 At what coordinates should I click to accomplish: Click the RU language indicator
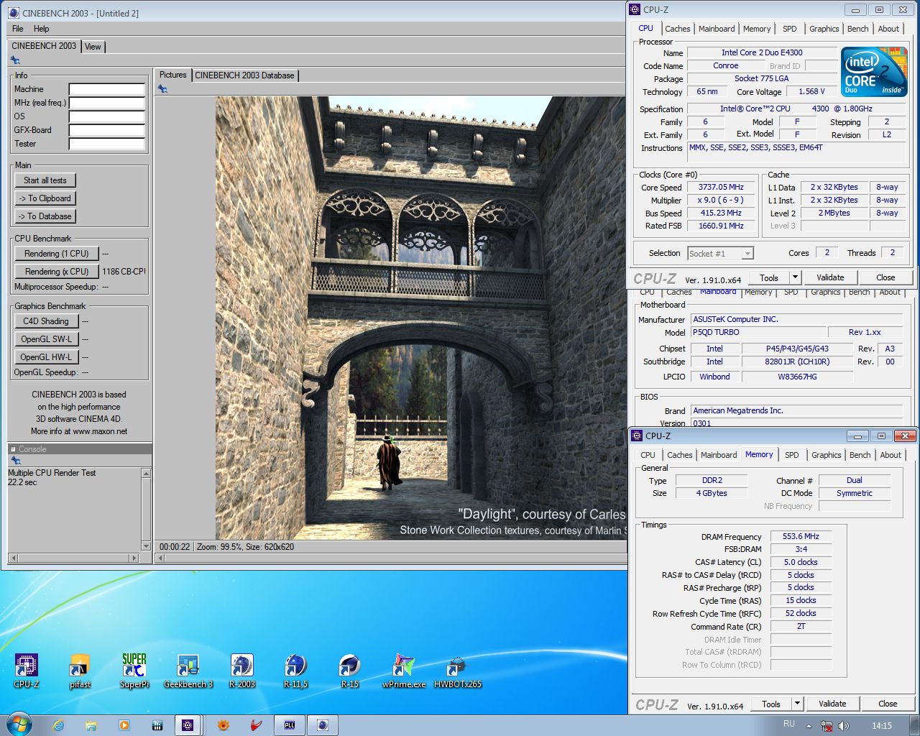pos(789,724)
